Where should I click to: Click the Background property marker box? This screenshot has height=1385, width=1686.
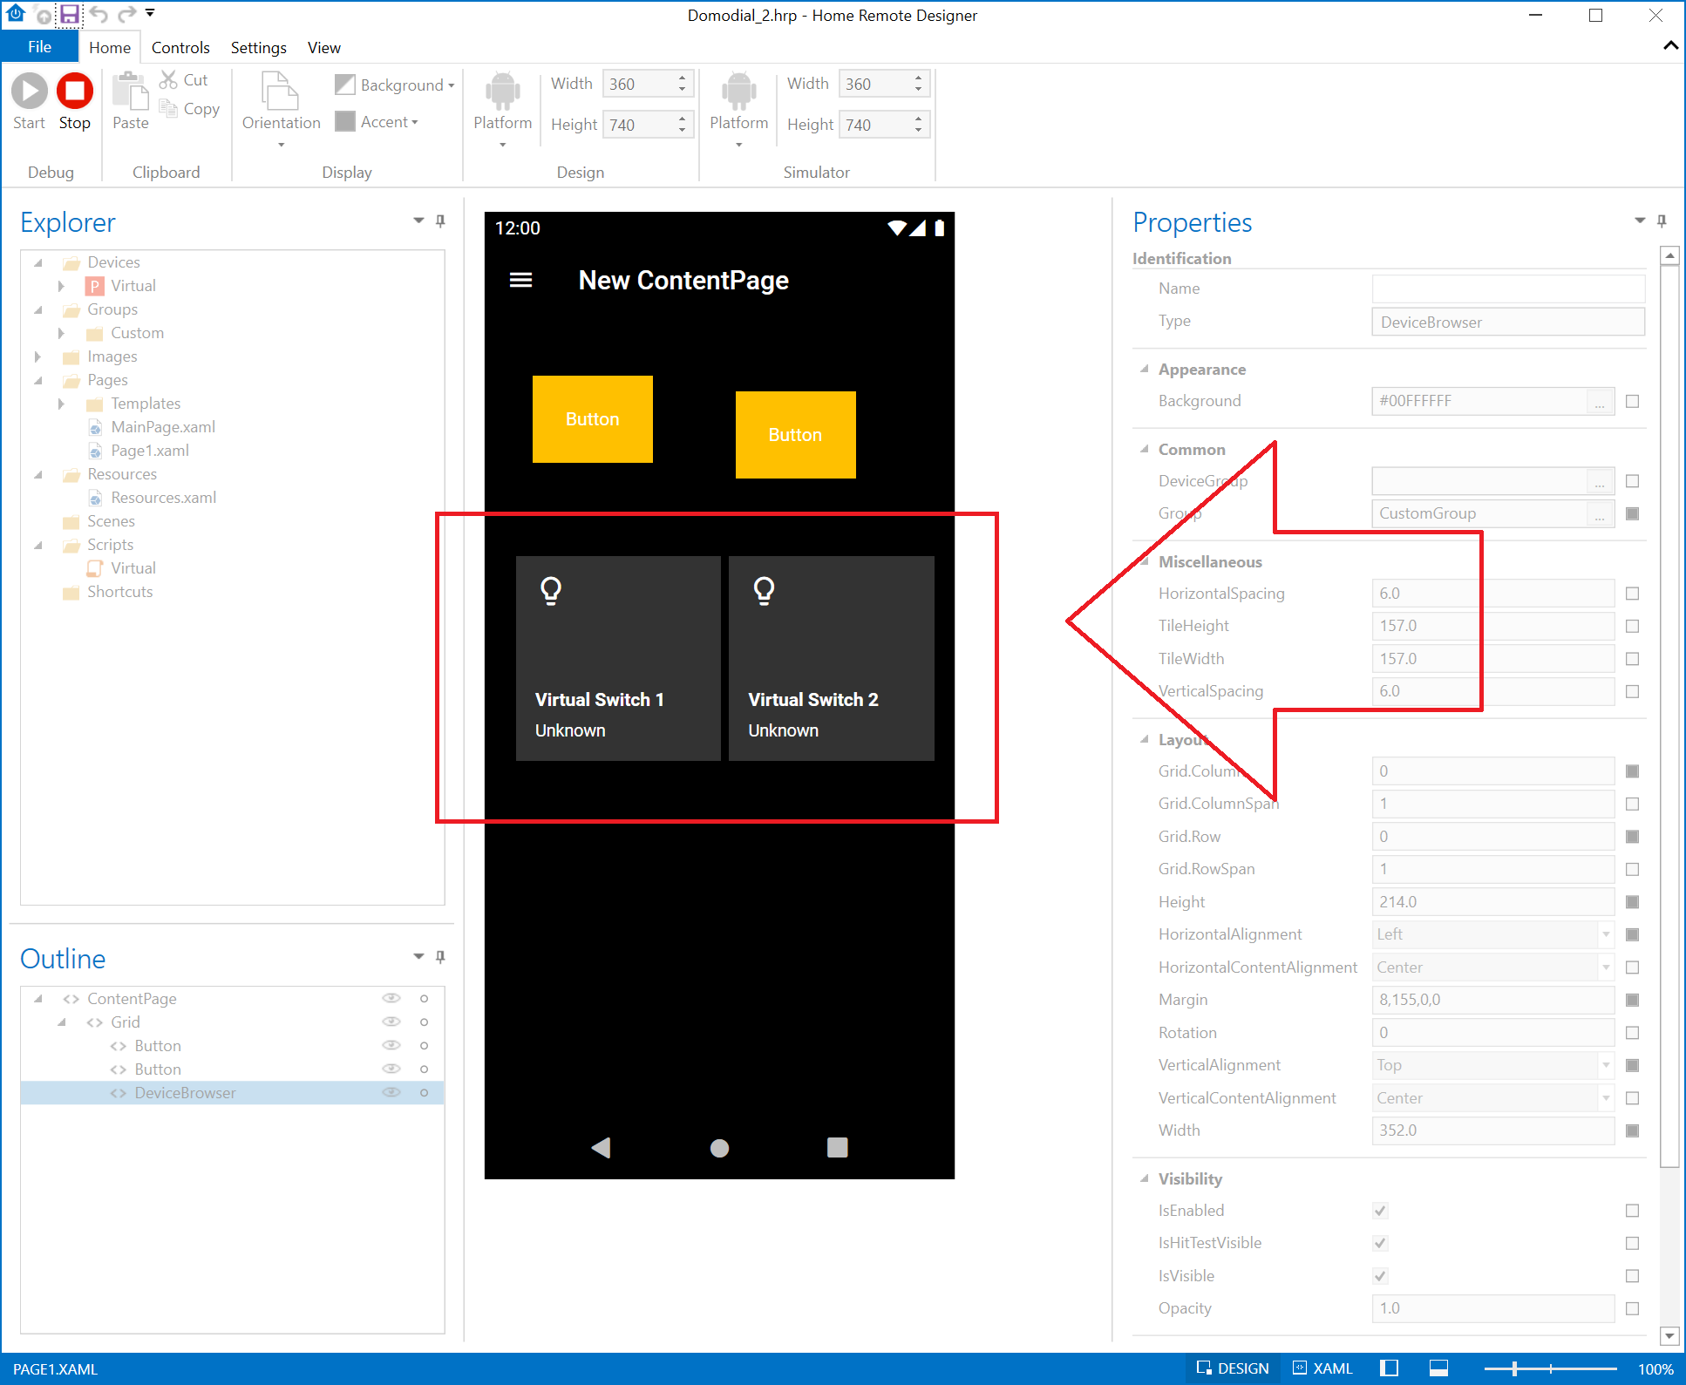coord(1633,402)
